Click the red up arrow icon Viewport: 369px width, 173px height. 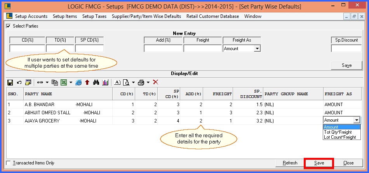(x=87, y=82)
